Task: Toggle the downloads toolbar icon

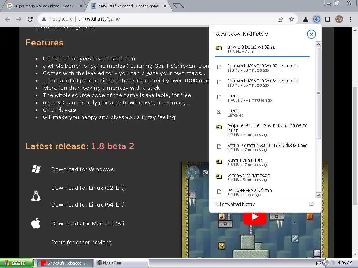Action: (x=317, y=20)
